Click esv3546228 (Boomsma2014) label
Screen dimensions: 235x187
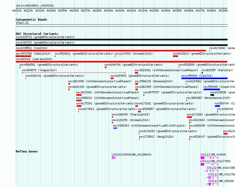click(x=154, y=81)
